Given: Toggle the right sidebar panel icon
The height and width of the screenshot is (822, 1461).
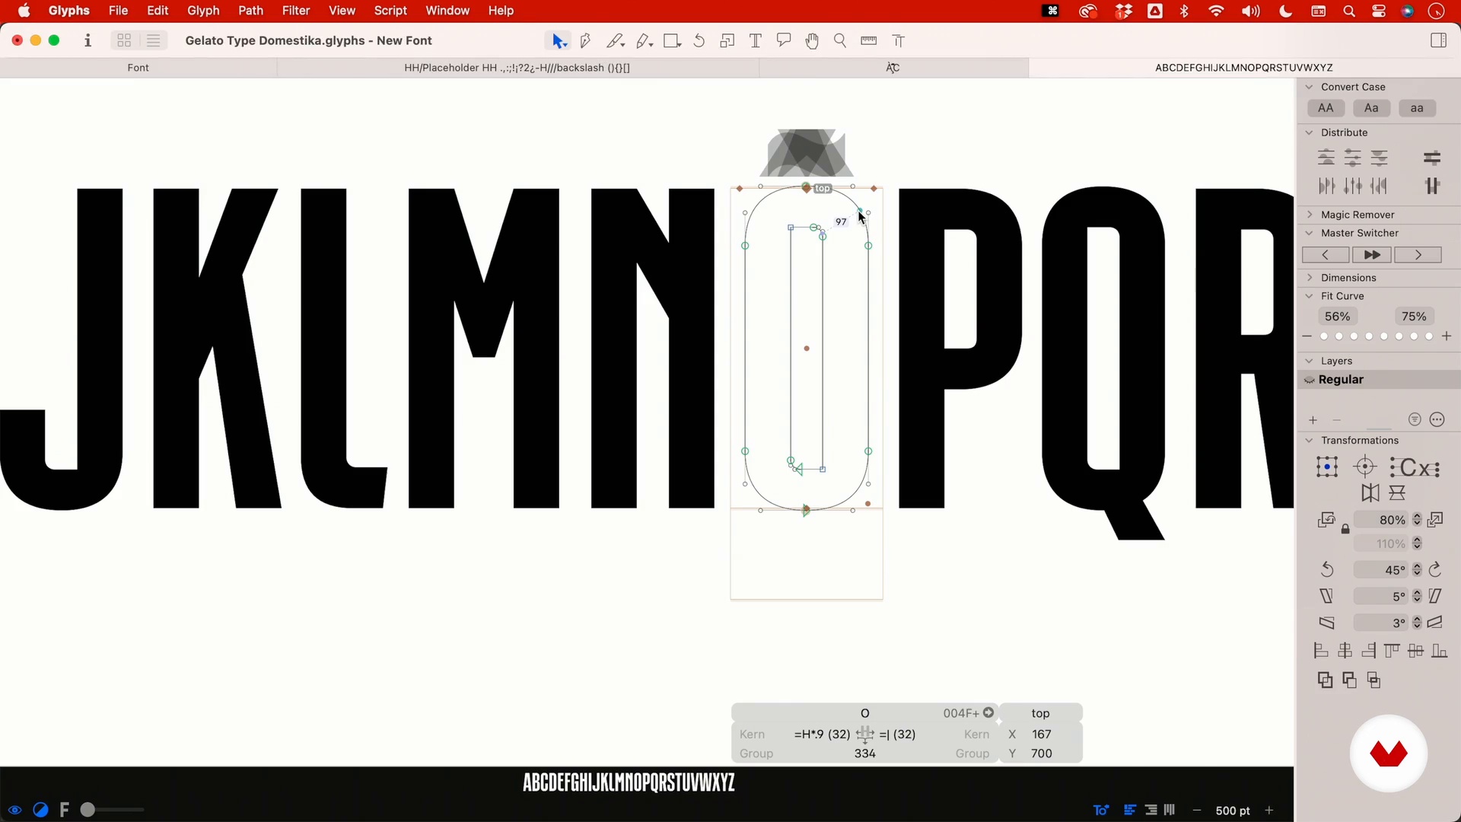Looking at the screenshot, I should click(x=1438, y=41).
